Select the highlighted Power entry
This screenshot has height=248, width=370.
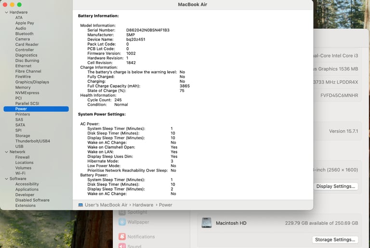(36, 109)
